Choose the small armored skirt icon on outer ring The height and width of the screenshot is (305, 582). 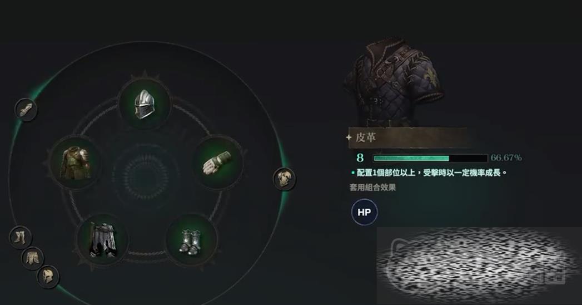click(33, 258)
